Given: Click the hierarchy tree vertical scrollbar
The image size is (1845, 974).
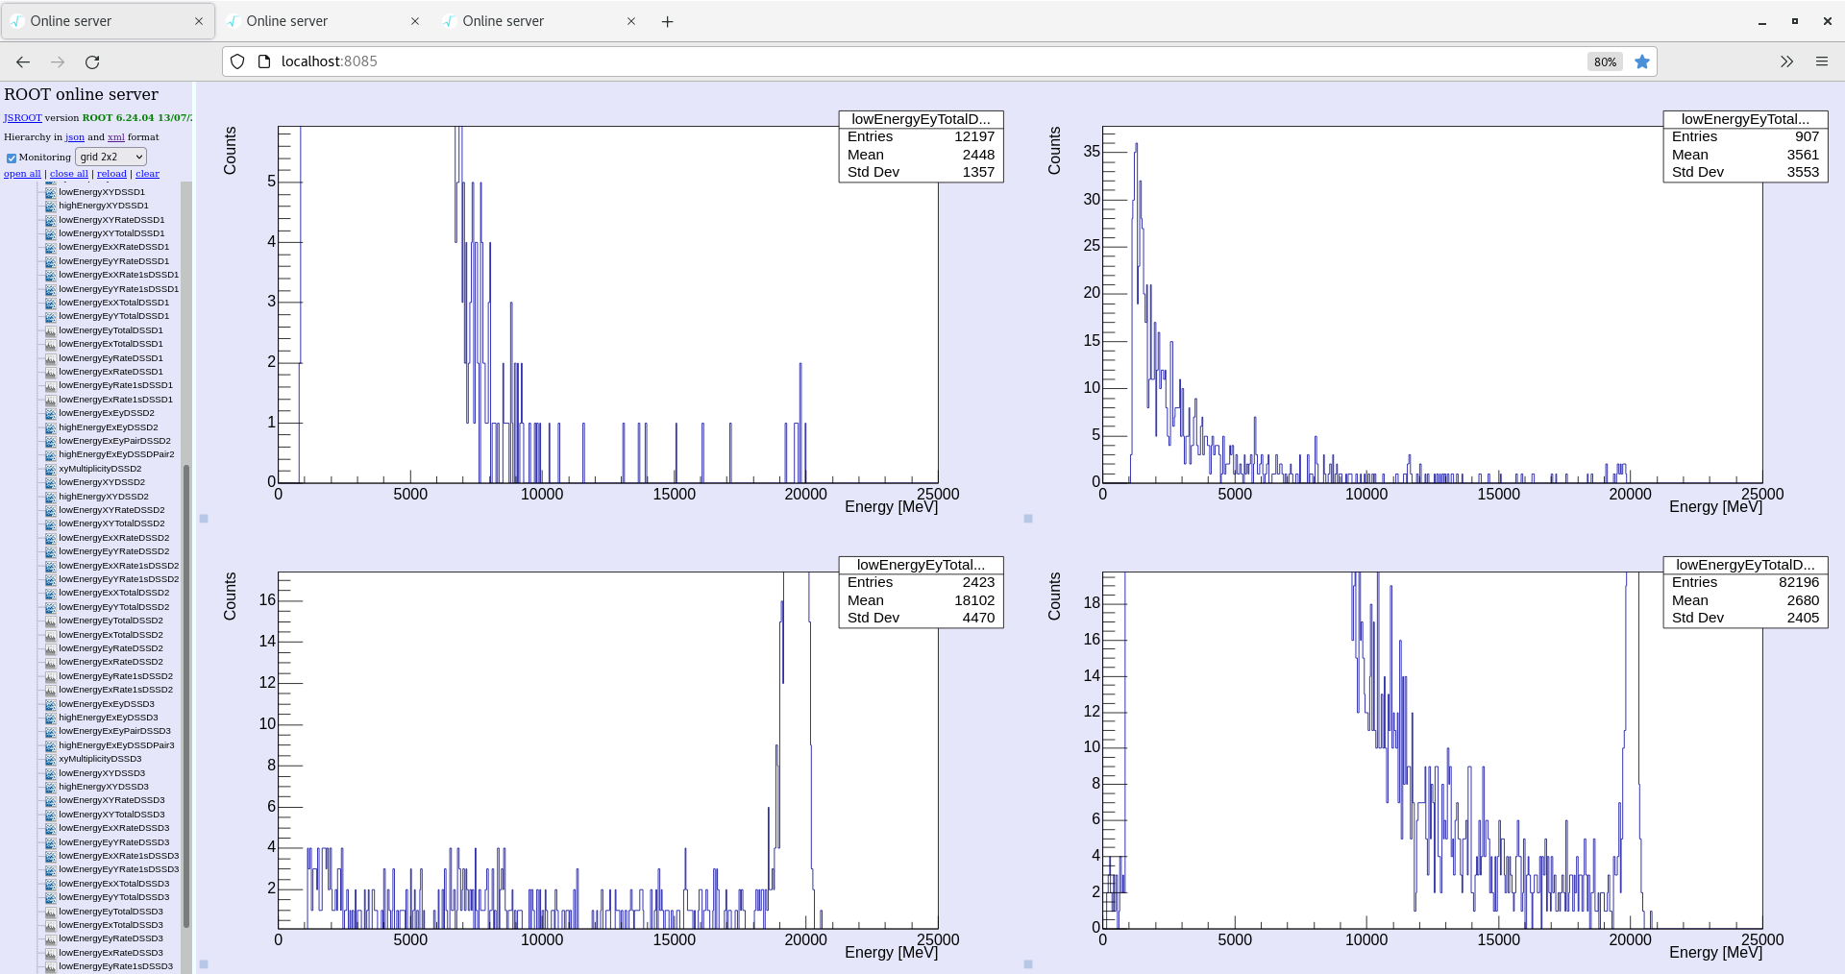Looking at the screenshot, I should pos(186,672).
